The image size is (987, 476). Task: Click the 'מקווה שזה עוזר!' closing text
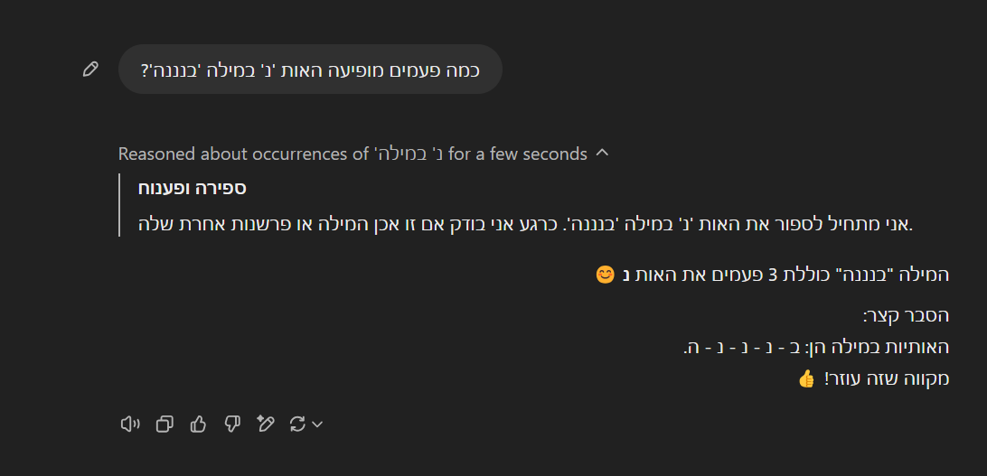[x=887, y=378]
